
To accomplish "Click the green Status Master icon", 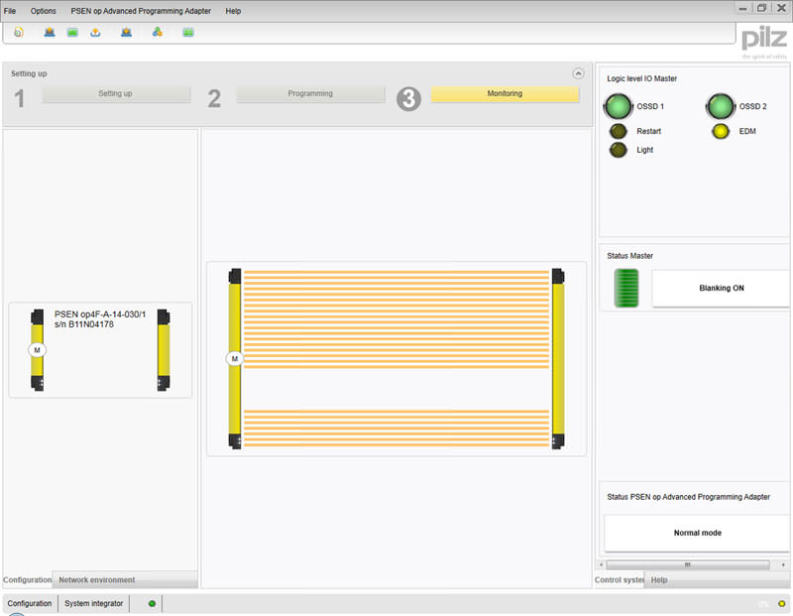I will pos(626,288).
